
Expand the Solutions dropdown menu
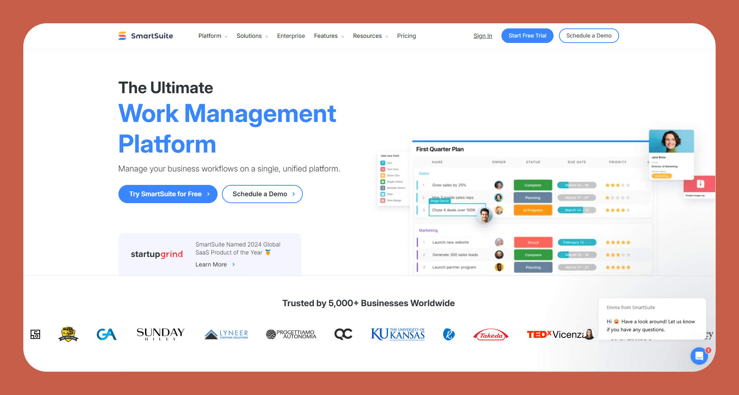(x=252, y=36)
